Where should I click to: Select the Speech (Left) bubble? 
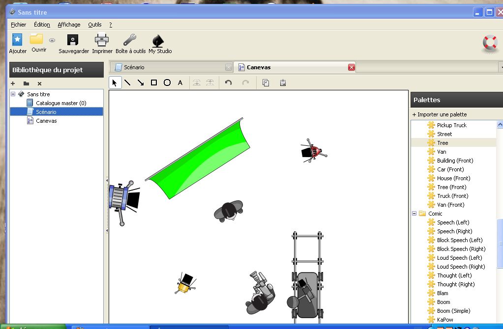[453, 222]
